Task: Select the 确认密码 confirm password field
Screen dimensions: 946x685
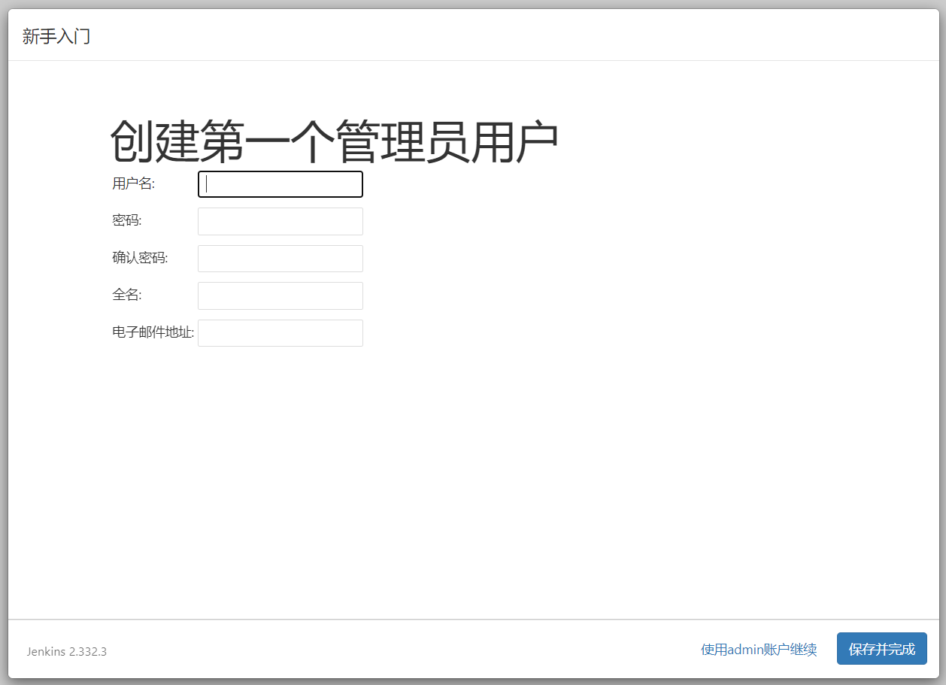Action: pos(280,259)
